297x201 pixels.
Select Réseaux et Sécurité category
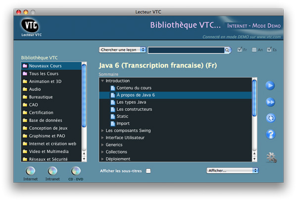(x=51, y=159)
